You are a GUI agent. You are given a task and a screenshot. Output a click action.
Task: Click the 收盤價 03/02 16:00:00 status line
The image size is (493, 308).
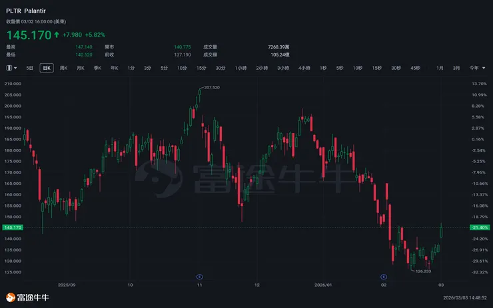36,22
